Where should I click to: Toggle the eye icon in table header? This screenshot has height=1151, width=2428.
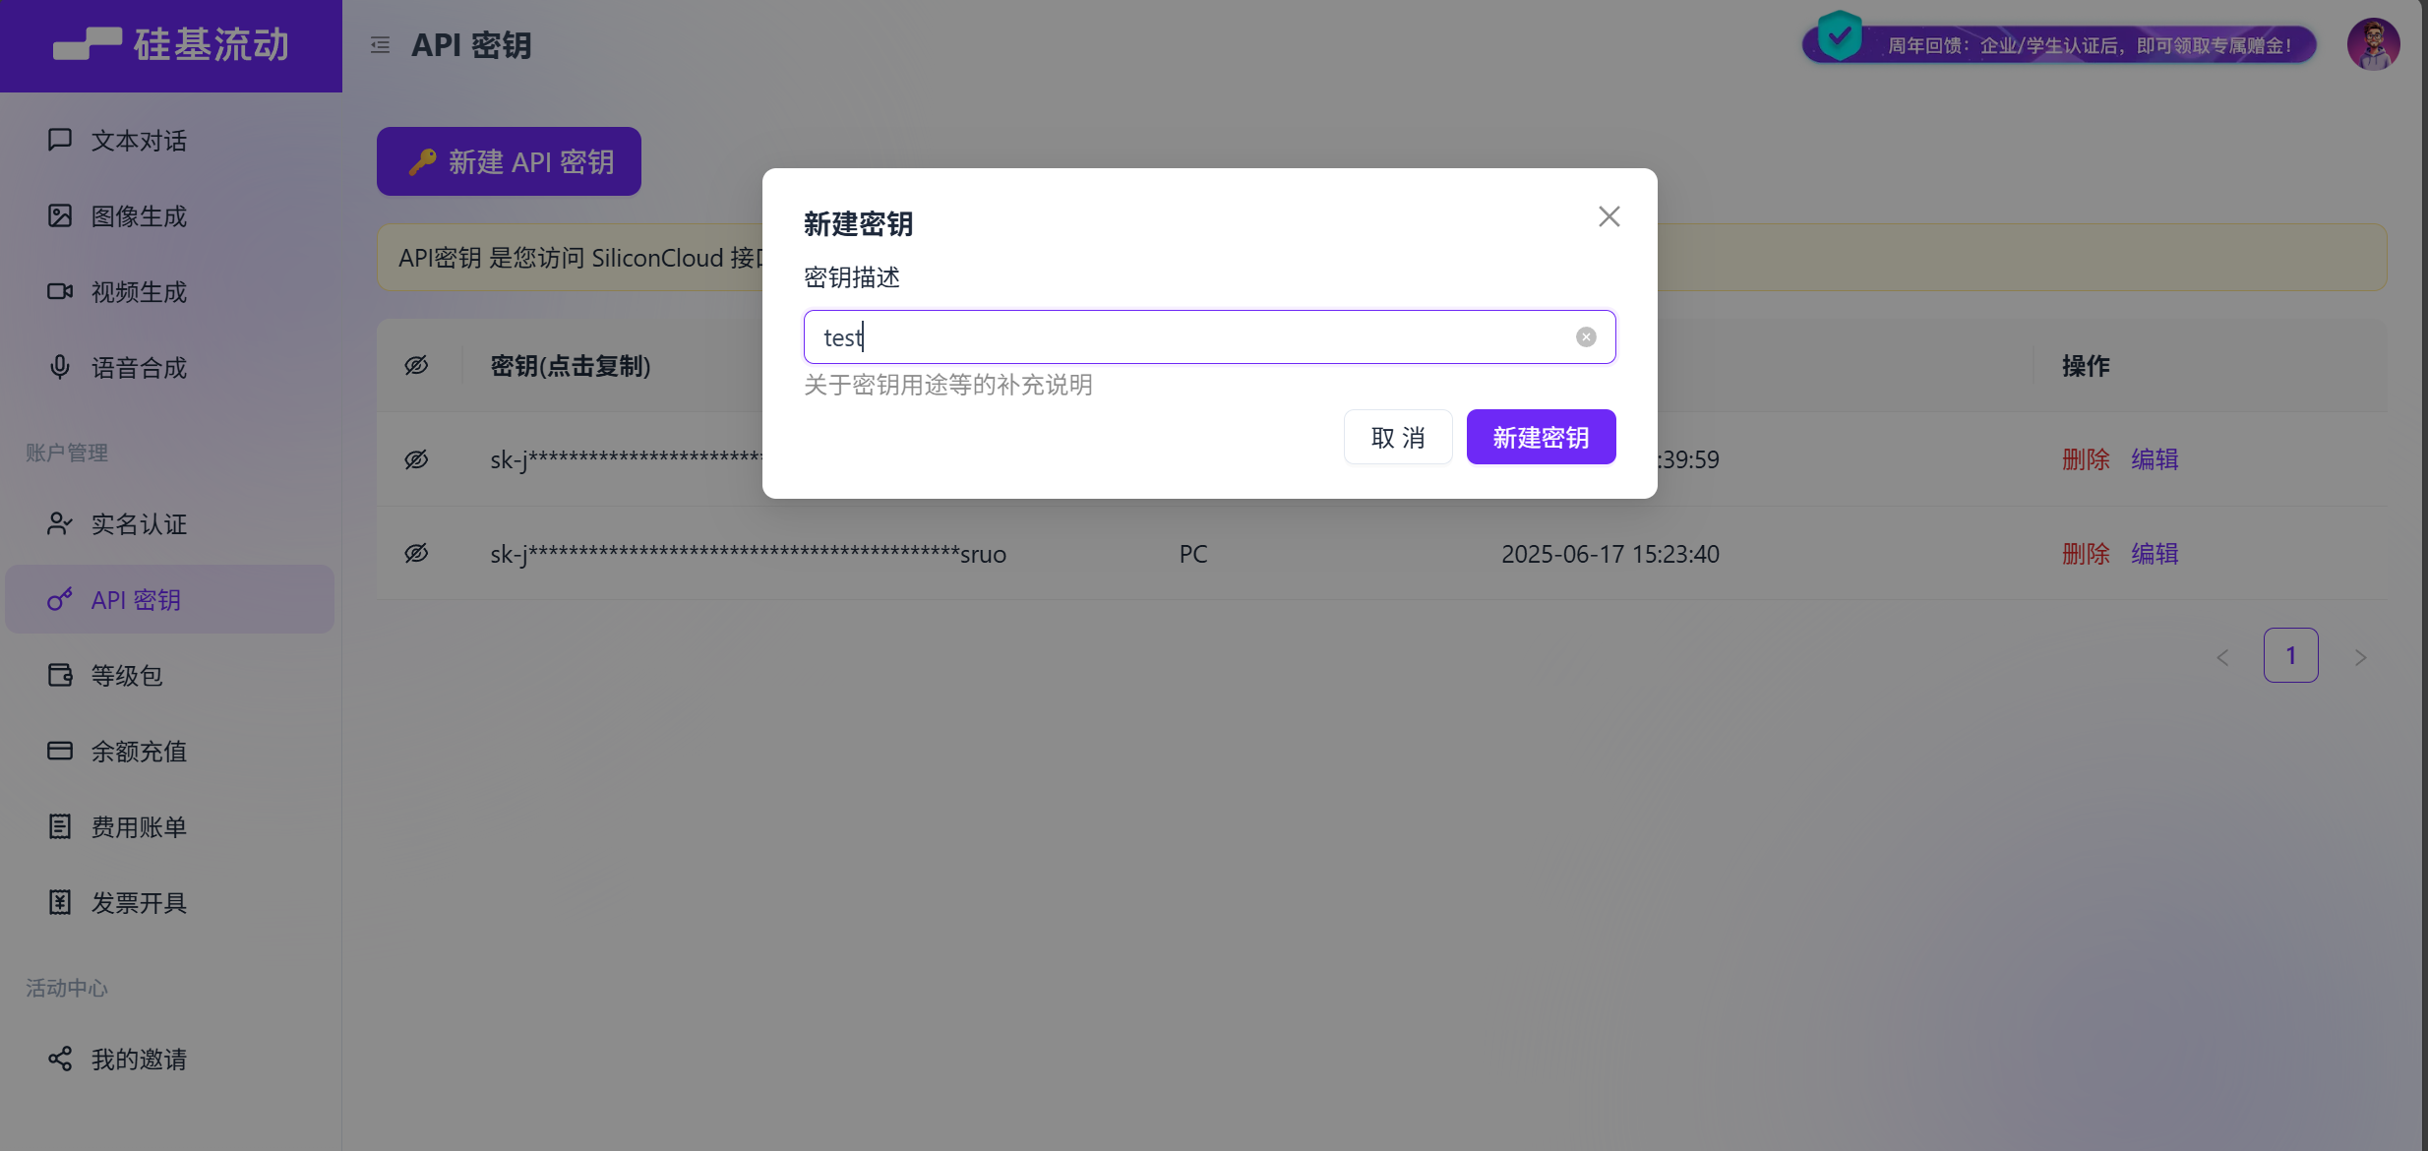click(416, 365)
